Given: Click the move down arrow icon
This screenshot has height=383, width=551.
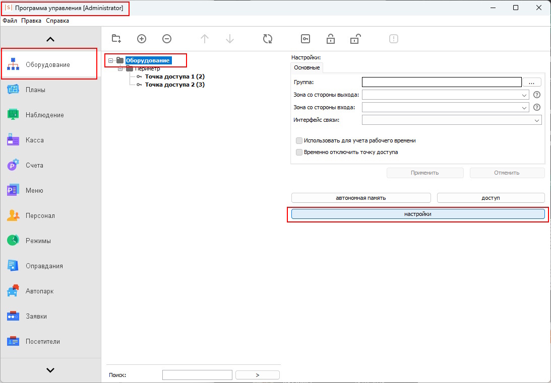Looking at the screenshot, I should tap(230, 39).
